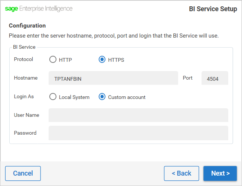The image size is (242, 186).
Task: Focus the Hostname field containing TPTANFBIN
Action: coord(113,78)
